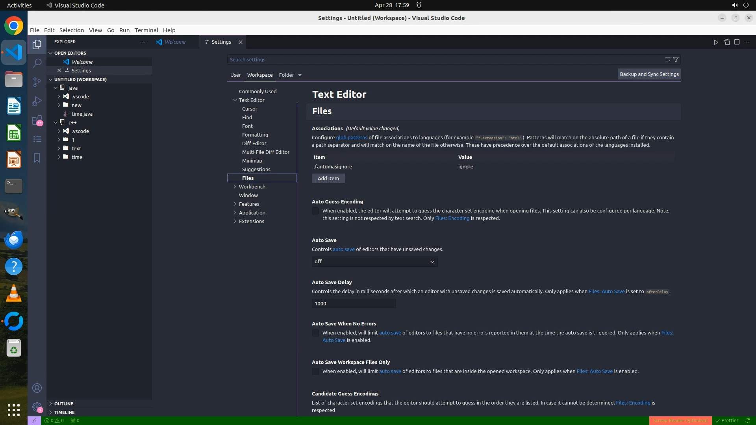Image resolution: width=756 pixels, height=425 pixels.
Task: Click the filter settings funnel icon
Action: [x=676, y=59]
